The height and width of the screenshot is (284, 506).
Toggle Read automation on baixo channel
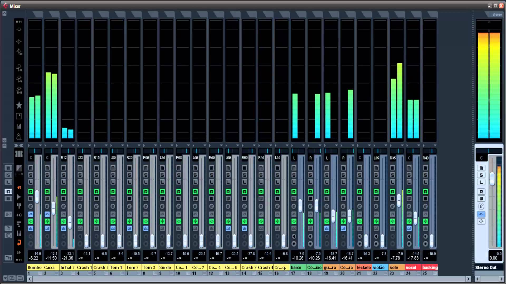[x=294, y=192]
